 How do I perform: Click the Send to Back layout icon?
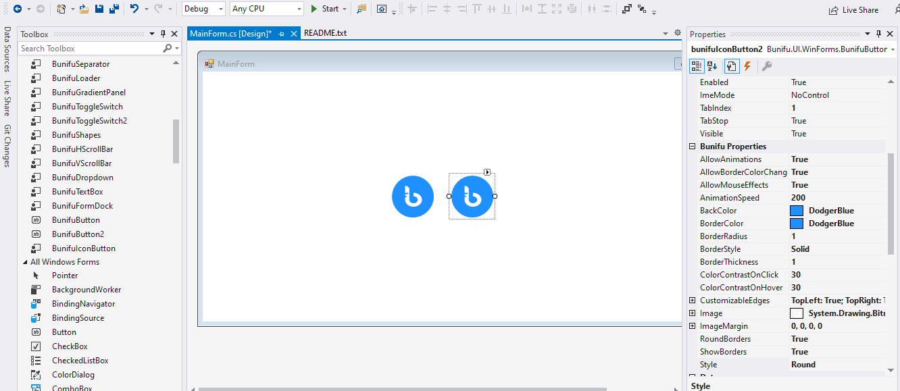[x=642, y=9]
